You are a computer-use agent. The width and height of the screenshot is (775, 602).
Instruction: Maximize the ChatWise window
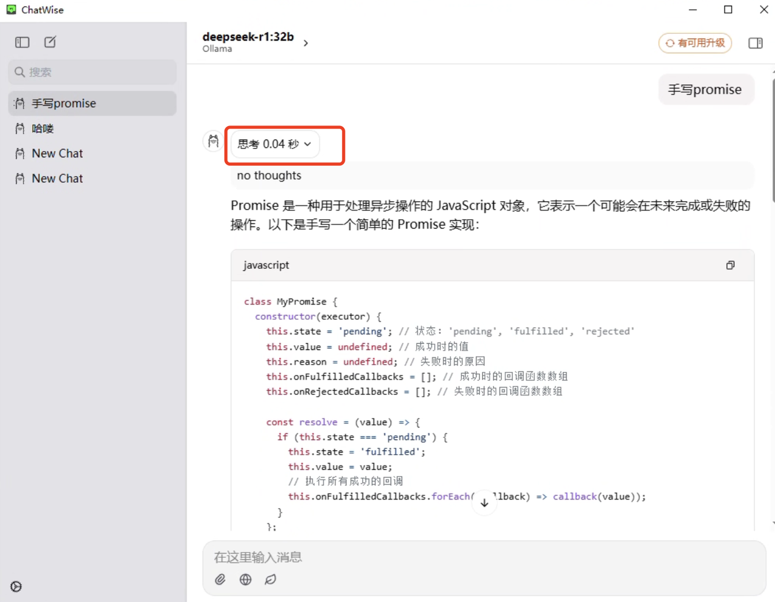[x=728, y=10]
